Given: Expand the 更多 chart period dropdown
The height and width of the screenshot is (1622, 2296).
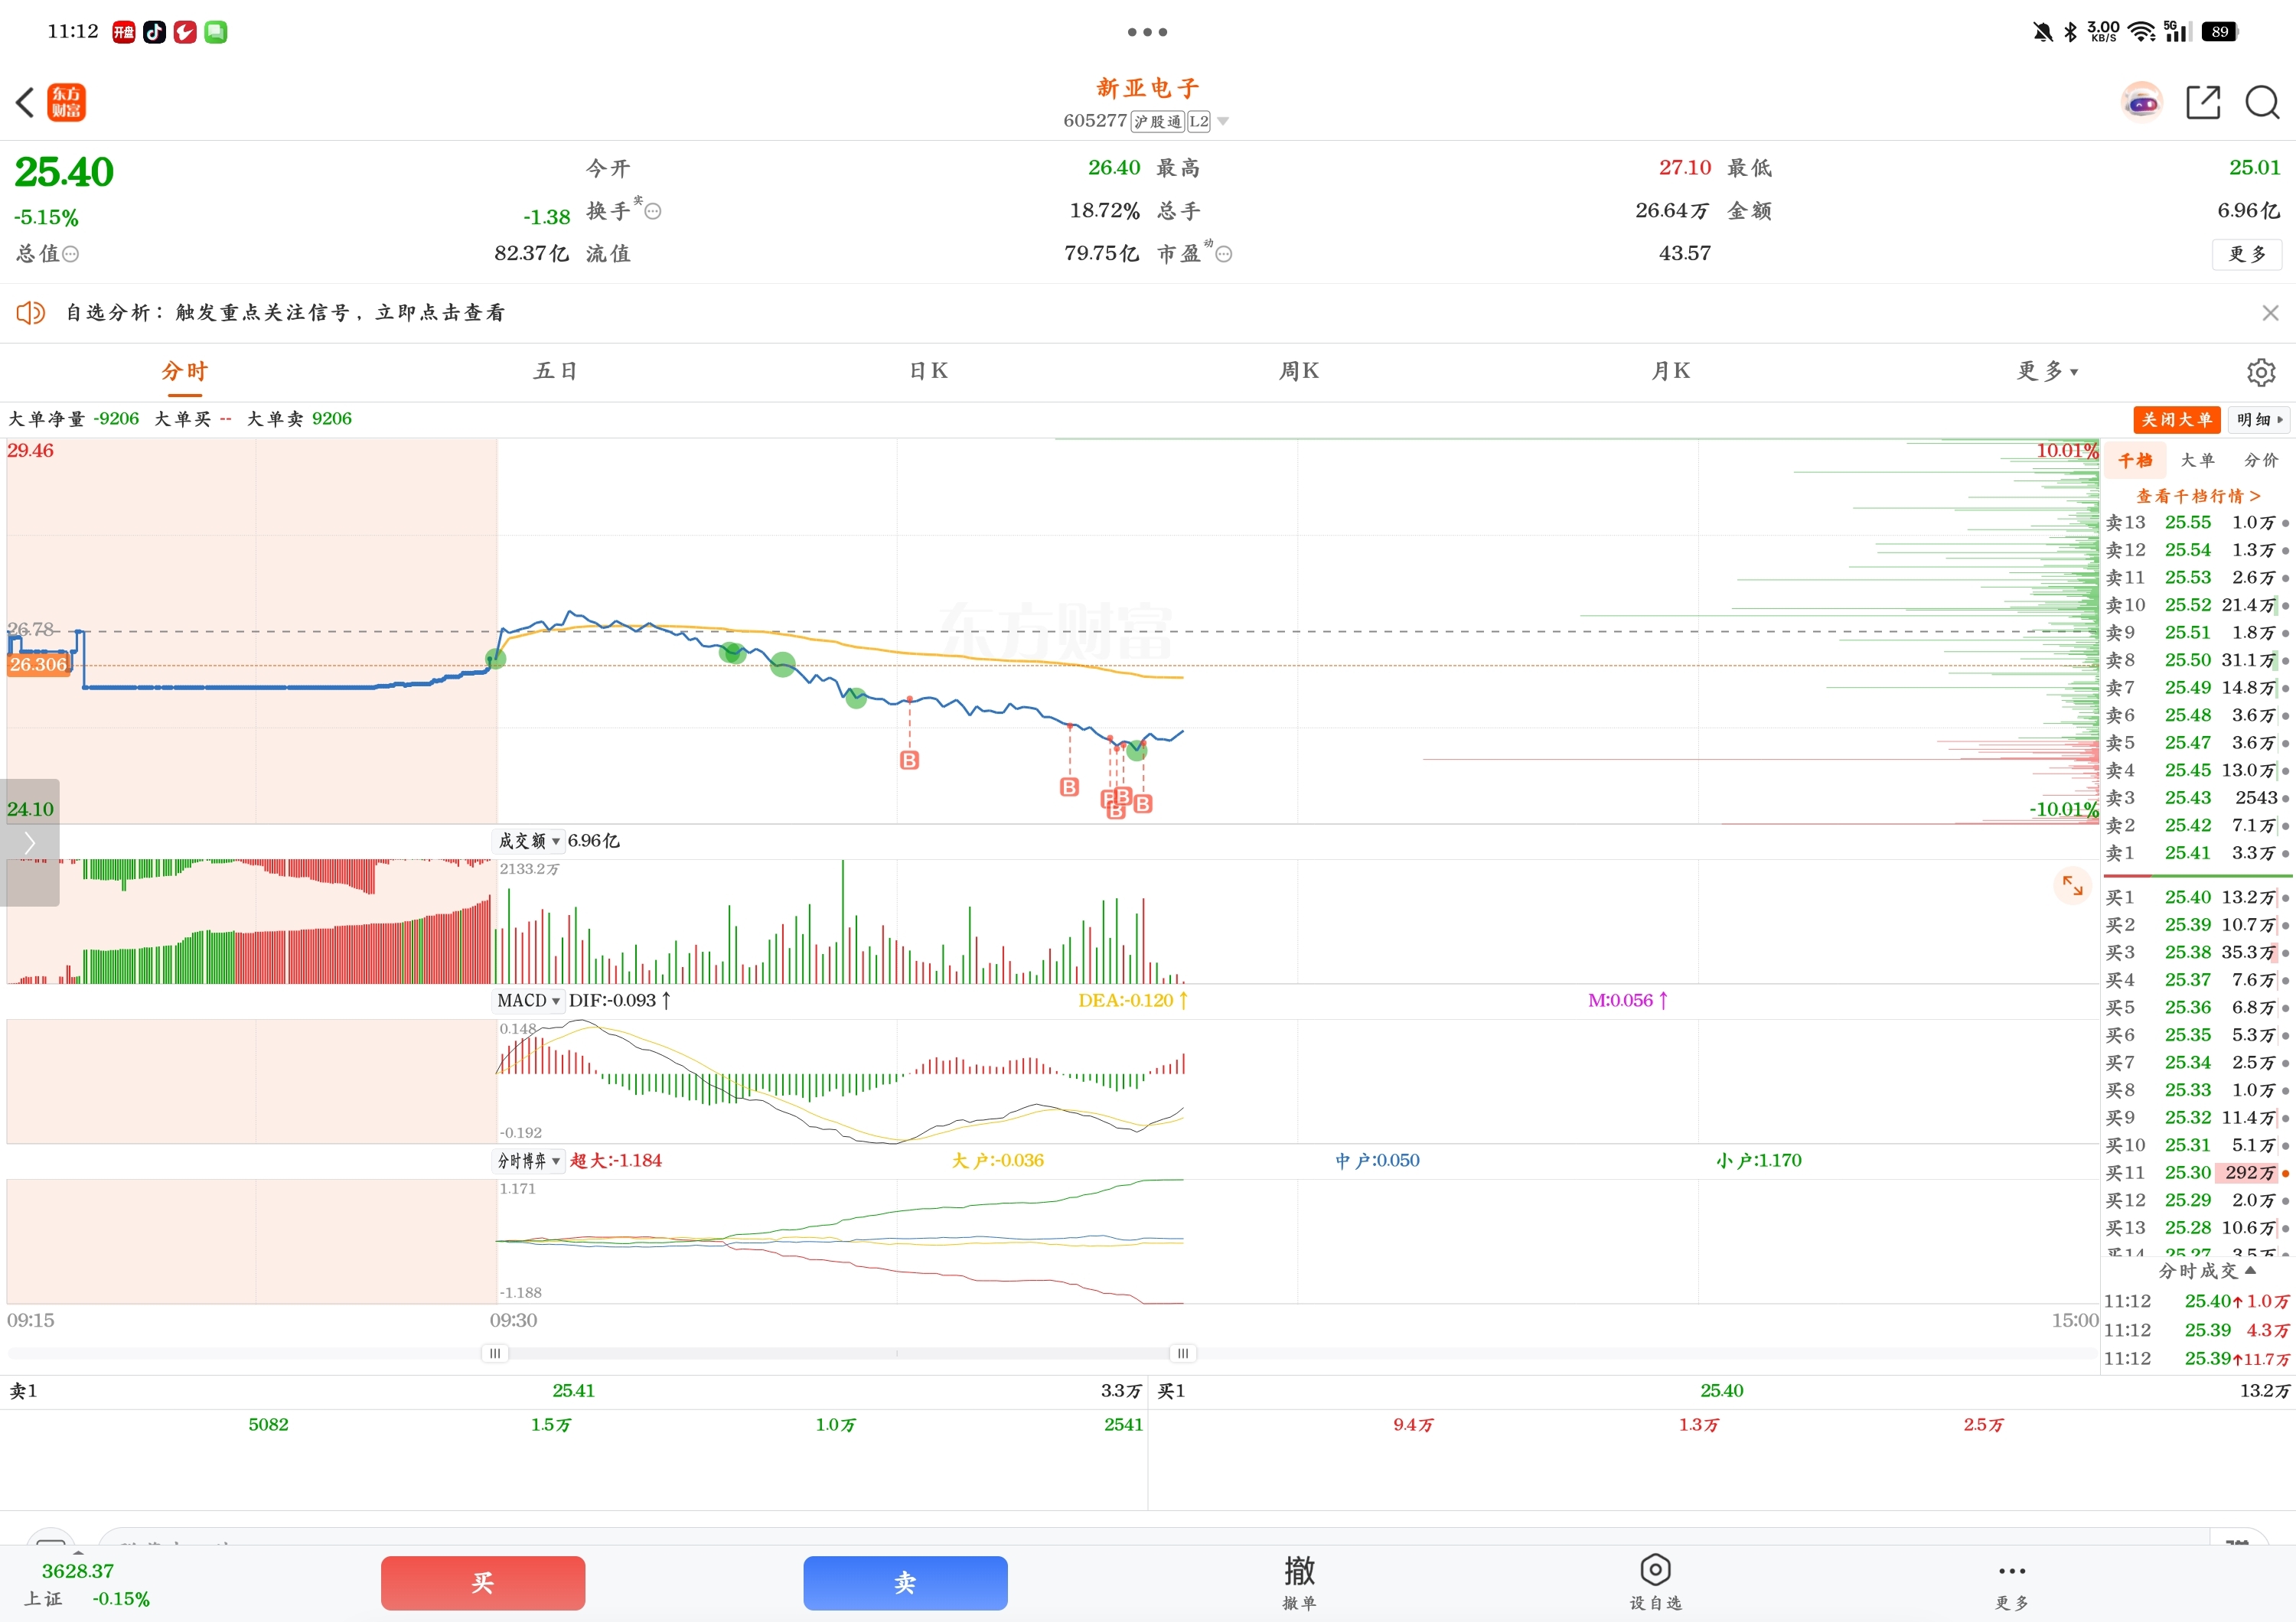Looking at the screenshot, I should point(2047,372).
